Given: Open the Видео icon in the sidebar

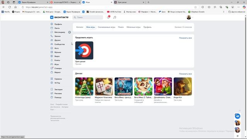Looking at the screenshot, I should [52, 56].
